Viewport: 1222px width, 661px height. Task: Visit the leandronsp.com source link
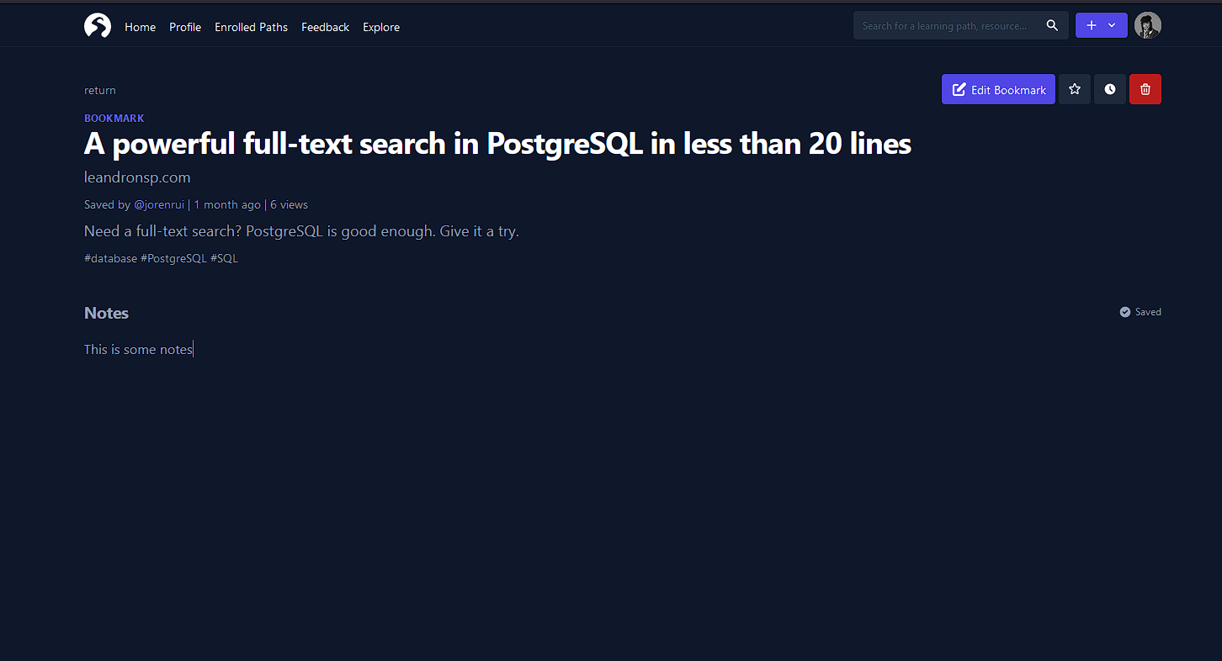pyautogui.click(x=136, y=177)
